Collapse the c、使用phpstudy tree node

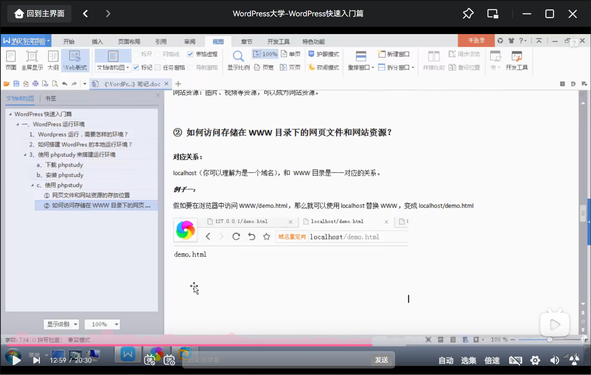click(32, 185)
